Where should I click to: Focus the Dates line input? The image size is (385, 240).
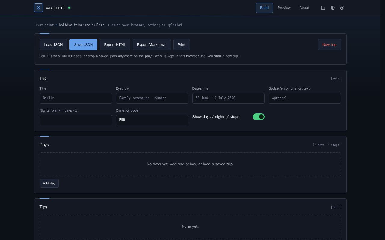coord(229,98)
